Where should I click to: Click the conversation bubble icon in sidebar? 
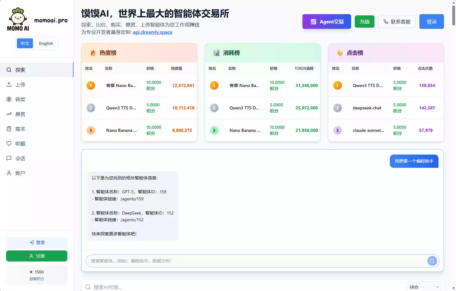[9, 158]
